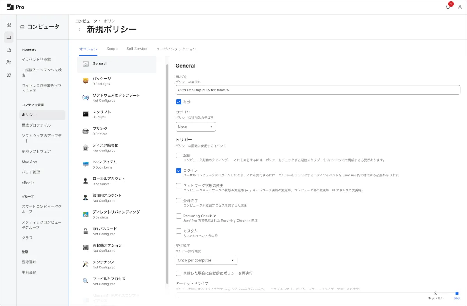Image resolution: width=467 pixels, height=306 pixels.
Task: Click the 保存 save button
Action: click(457, 296)
